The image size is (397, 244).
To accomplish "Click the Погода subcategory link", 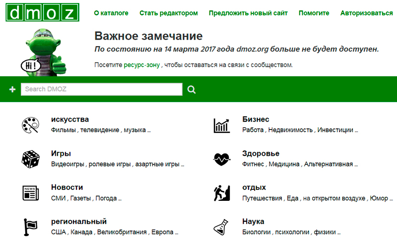I will tap(106, 198).
